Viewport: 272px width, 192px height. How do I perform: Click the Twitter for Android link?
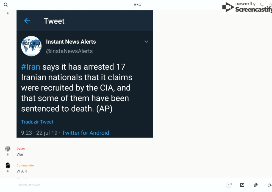[85, 133]
